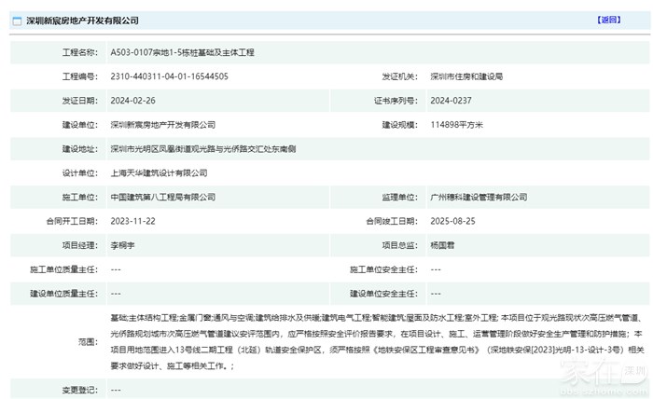This screenshot has width=653, height=399.
Task: Click contract completion date 2025-08-25
Action: 452,221
